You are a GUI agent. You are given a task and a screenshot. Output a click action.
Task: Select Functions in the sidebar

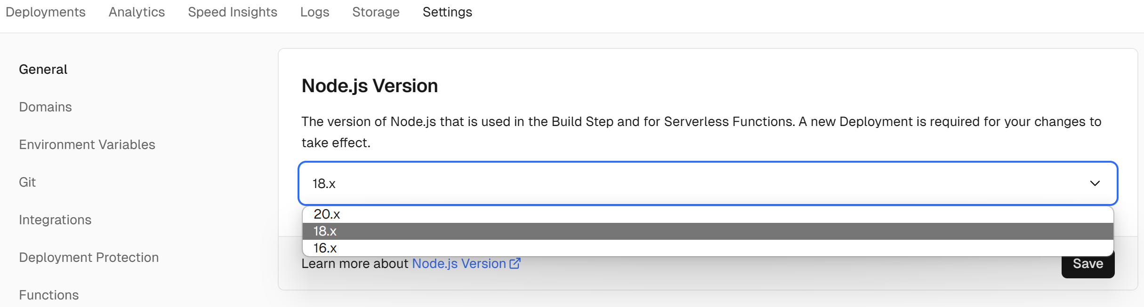(49, 295)
